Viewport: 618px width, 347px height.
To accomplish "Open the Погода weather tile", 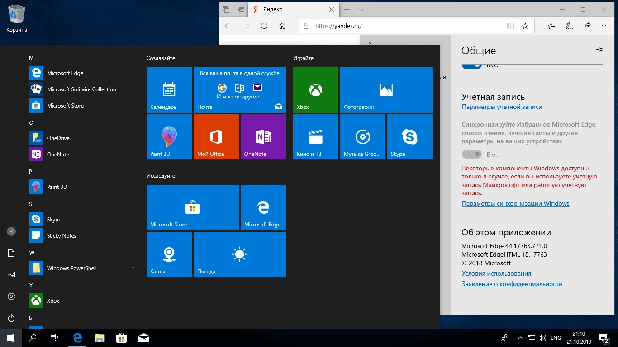I will point(240,254).
